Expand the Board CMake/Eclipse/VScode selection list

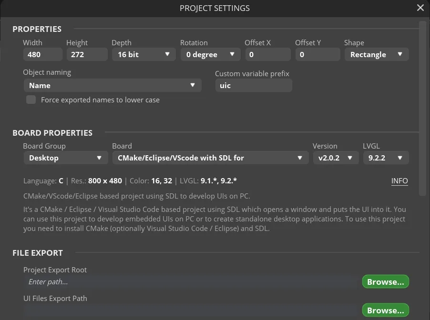tap(210, 158)
